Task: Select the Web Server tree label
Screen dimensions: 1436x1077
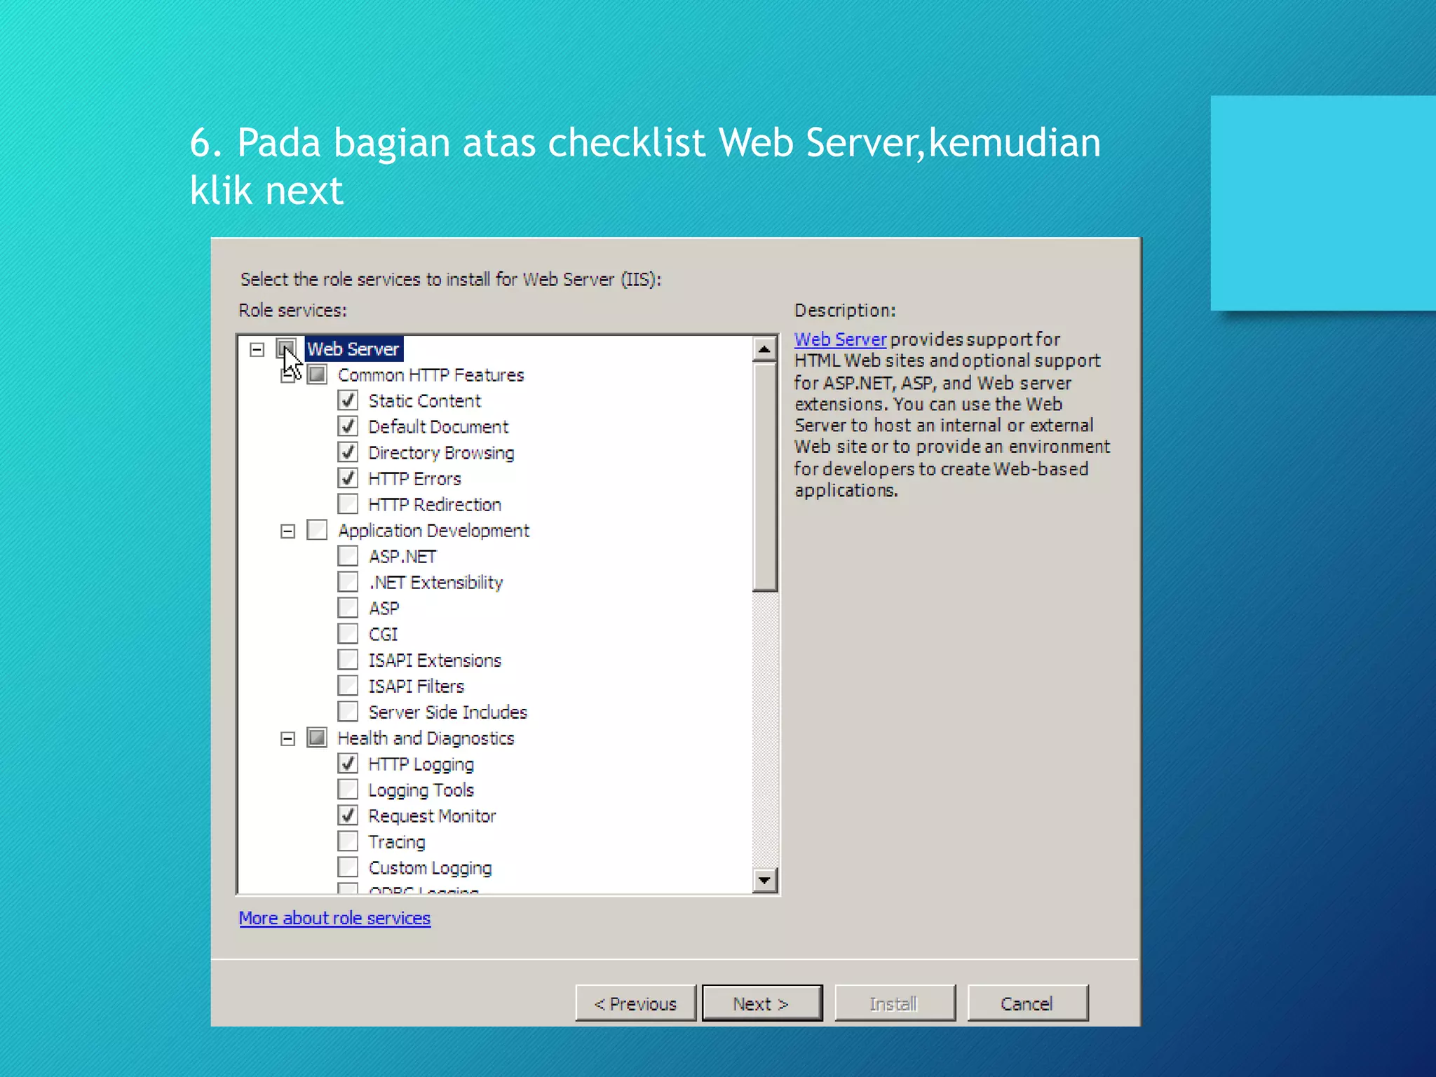Action: 353,349
